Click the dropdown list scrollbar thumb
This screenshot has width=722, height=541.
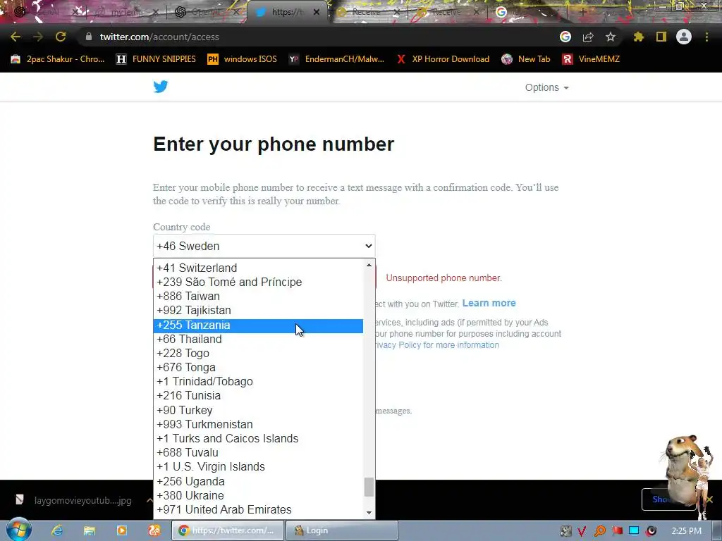point(369,487)
